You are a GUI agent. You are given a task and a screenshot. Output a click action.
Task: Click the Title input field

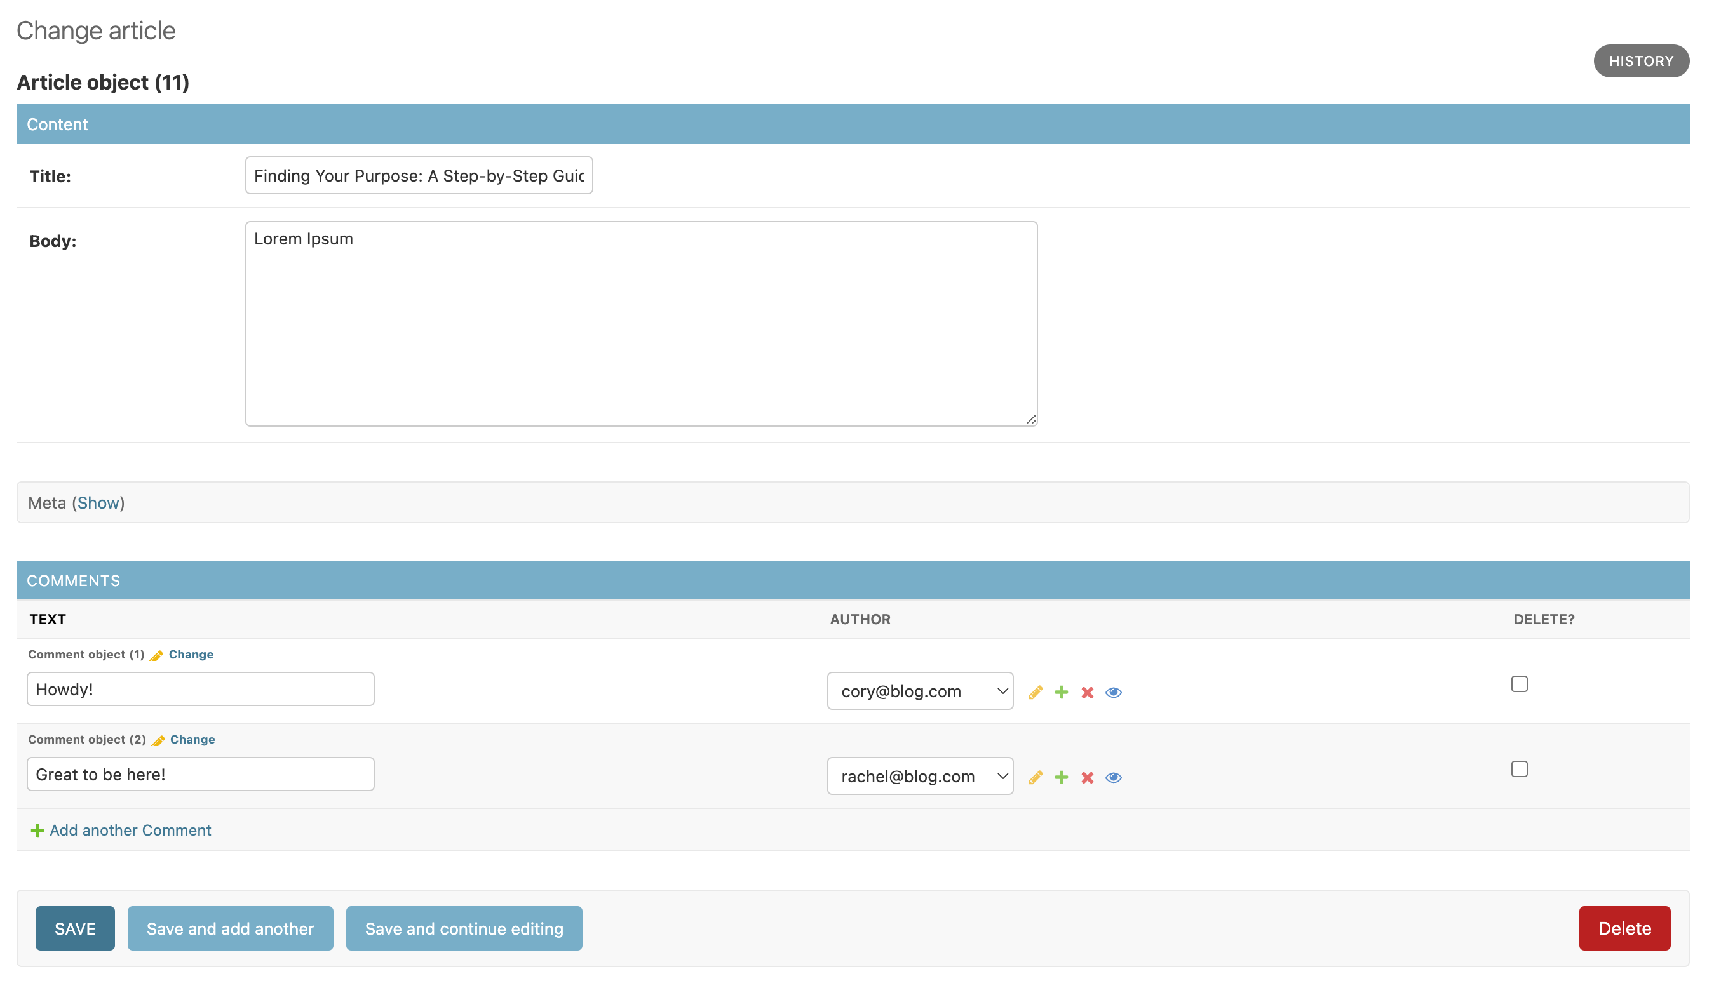[x=419, y=175]
